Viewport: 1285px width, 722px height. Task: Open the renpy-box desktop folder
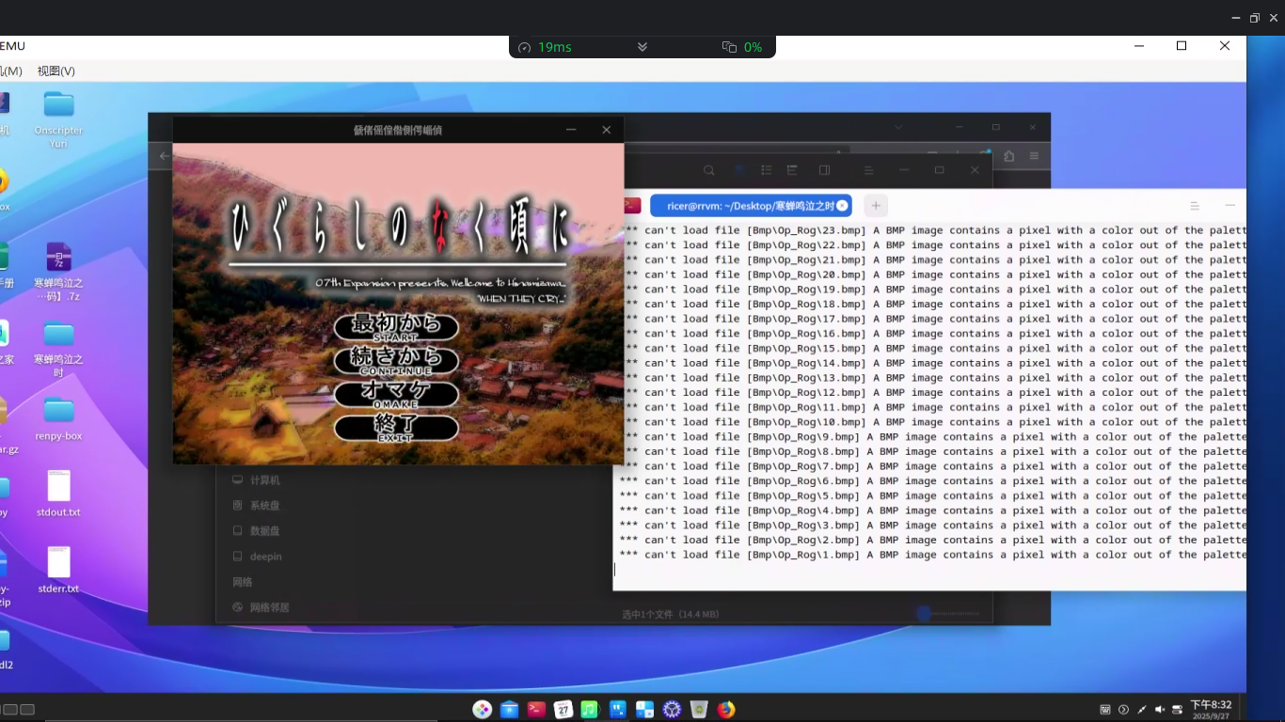click(x=58, y=418)
